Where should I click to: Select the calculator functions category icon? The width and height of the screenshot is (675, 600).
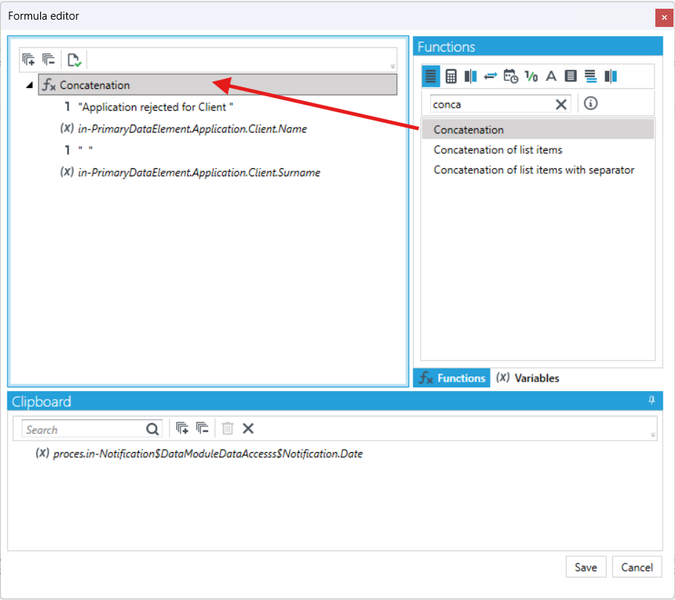451,76
